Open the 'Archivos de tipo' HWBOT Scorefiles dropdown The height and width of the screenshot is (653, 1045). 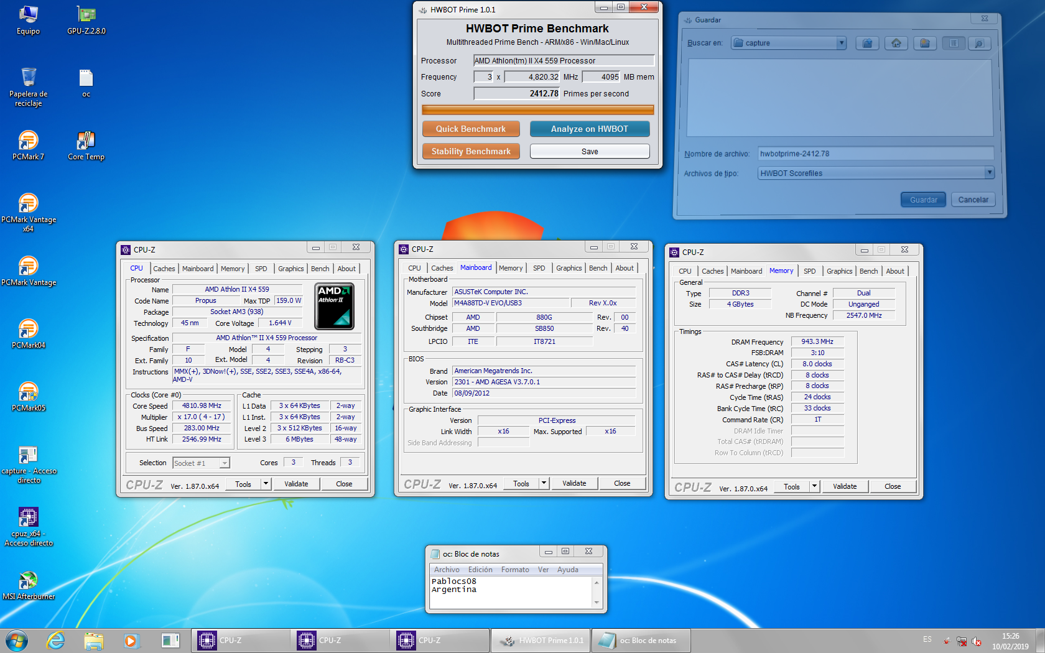click(989, 172)
